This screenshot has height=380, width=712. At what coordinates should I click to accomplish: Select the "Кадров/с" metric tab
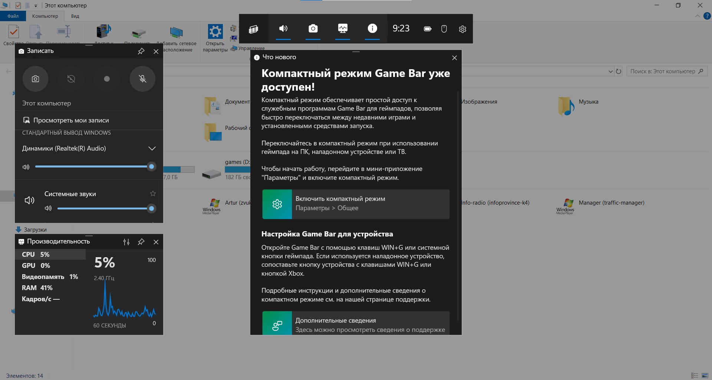tap(50, 299)
